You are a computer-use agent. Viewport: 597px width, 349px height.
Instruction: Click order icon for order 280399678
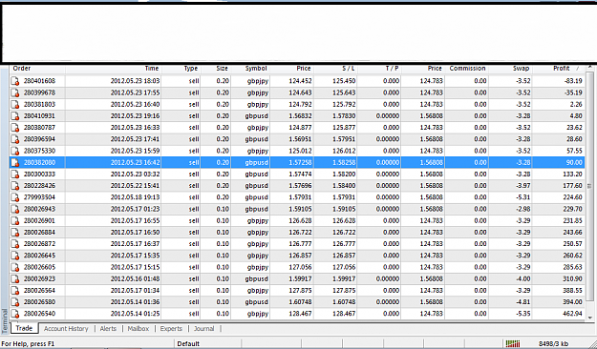pos(15,92)
